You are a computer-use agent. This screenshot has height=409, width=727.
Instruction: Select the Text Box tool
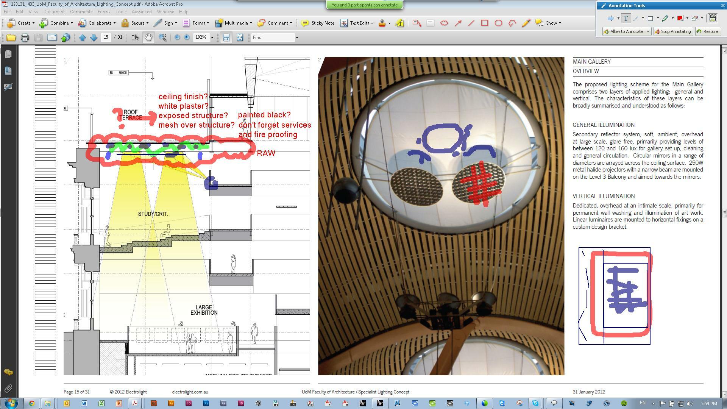click(x=430, y=23)
